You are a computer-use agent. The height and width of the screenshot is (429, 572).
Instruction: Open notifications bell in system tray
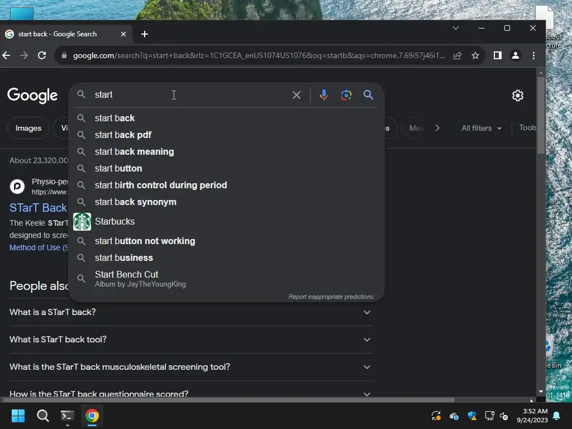coord(557,416)
